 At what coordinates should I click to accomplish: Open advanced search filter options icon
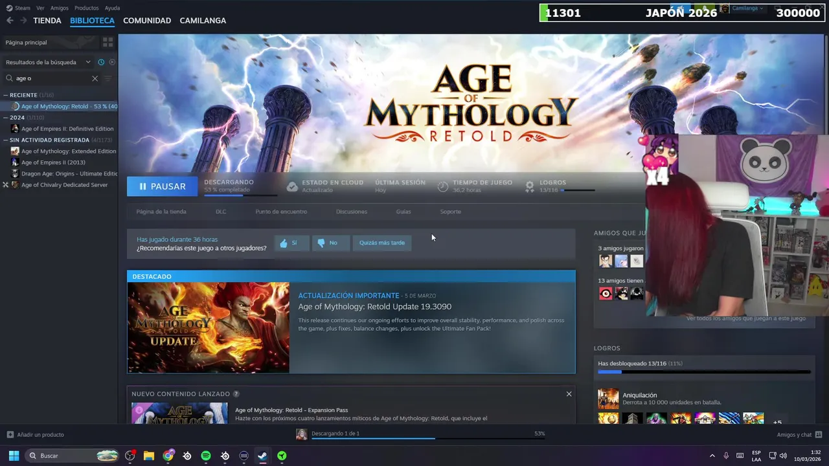108,78
